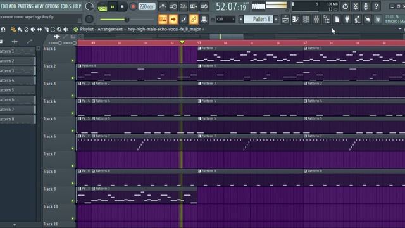405x228 pixels.
Task: Select the Paint brush tool
Action: point(20,30)
